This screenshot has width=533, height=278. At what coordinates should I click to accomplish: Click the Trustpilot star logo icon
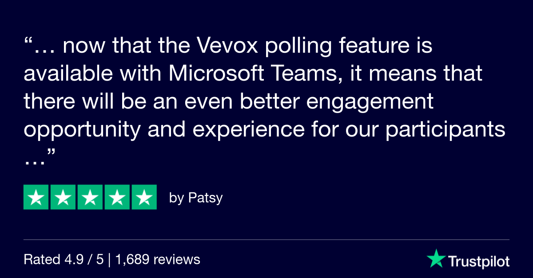[x=435, y=258]
